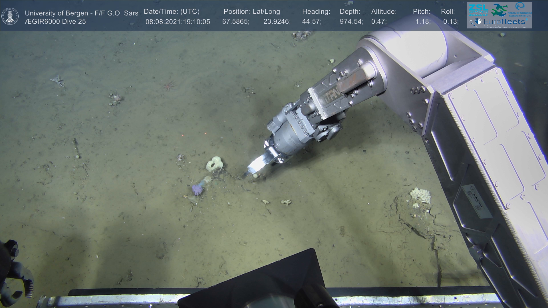Click the University of Bergen seal logo
The height and width of the screenshot is (308, 548).
point(10,16)
